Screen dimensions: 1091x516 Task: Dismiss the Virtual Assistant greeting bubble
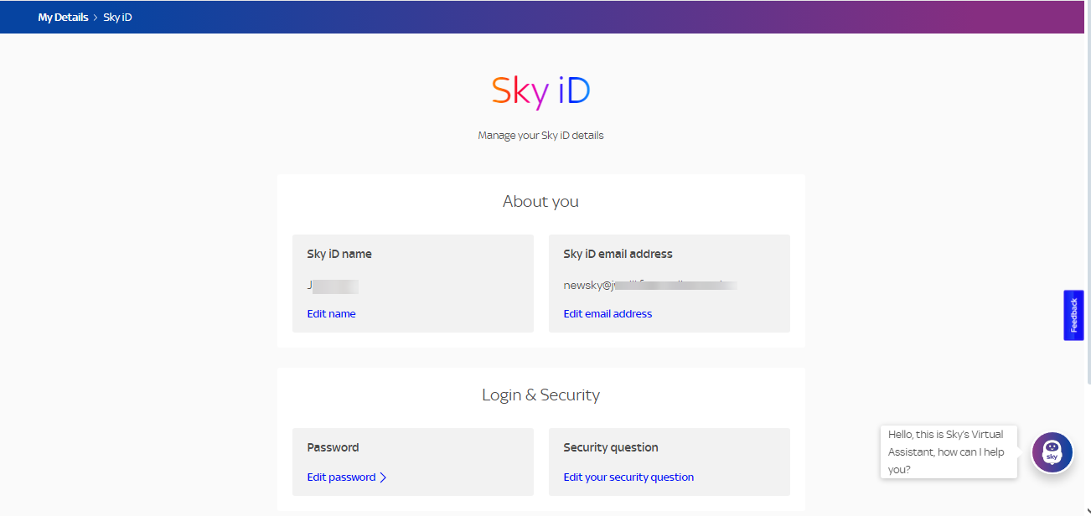tap(948, 451)
